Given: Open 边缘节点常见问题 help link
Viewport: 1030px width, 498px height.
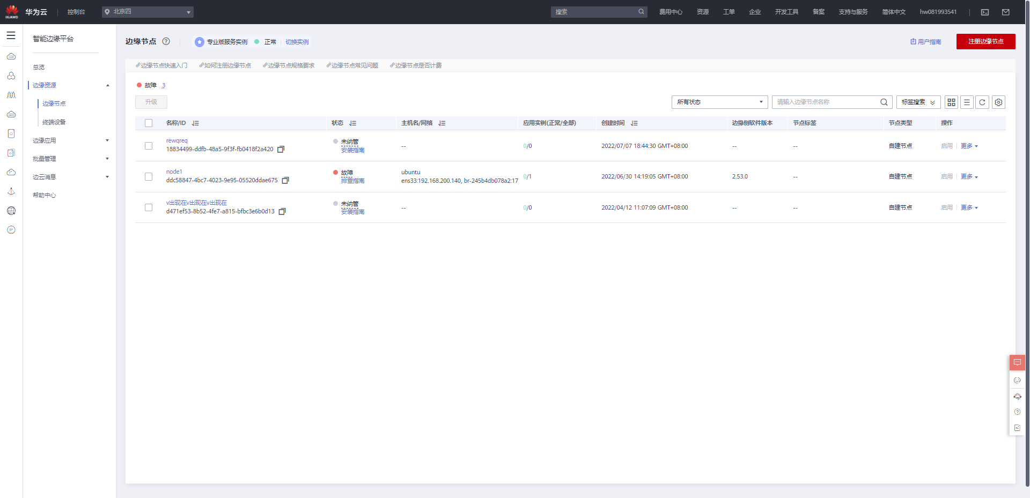Looking at the screenshot, I should [352, 65].
